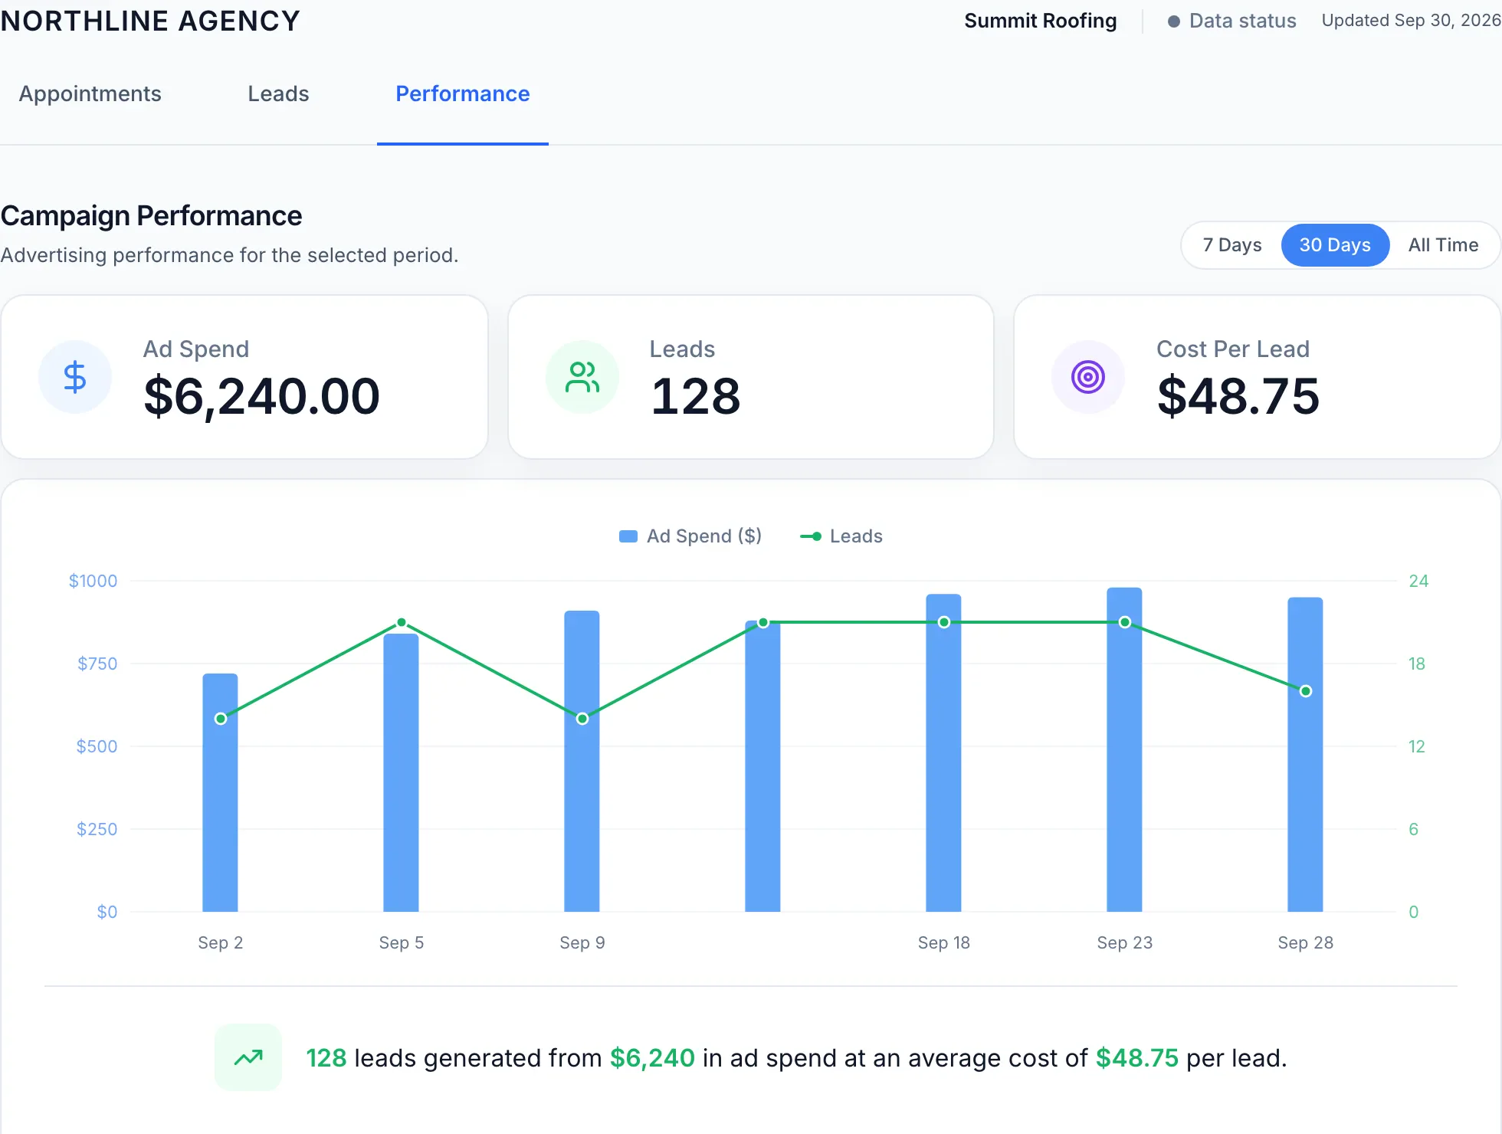Click the 24 leads axis label
Image resolution: width=1502 pixels, height=1134 pixels.
point(1418,581)
